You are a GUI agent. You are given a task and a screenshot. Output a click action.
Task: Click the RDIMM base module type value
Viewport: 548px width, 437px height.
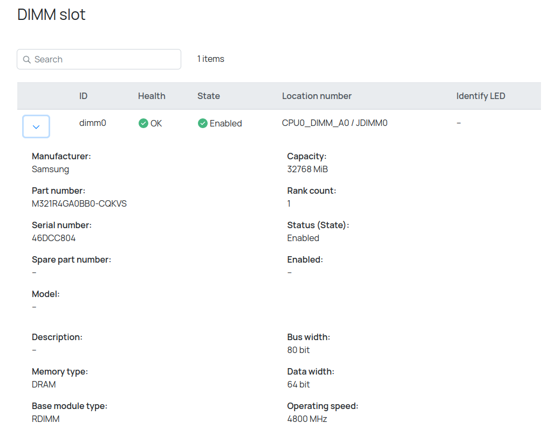point(46,419)
